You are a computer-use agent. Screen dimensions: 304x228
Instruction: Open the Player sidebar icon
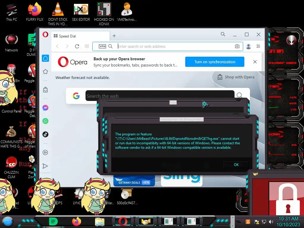[45, 152]
